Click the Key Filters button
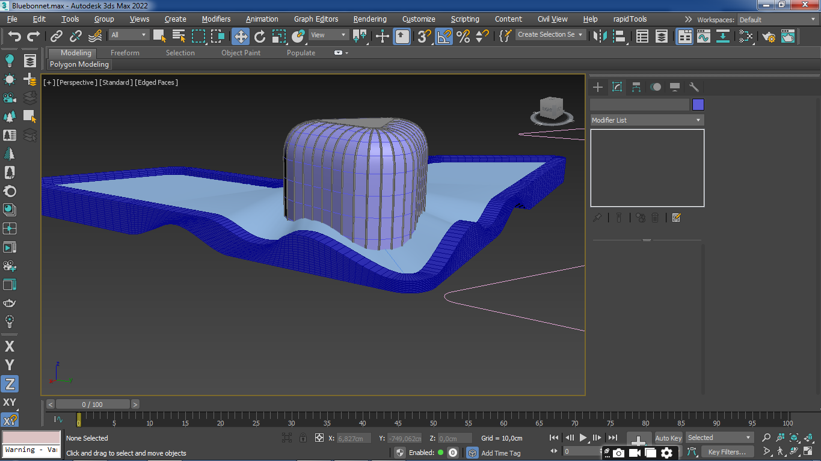This screenshot has height=461, width=821. coord(727,452)
